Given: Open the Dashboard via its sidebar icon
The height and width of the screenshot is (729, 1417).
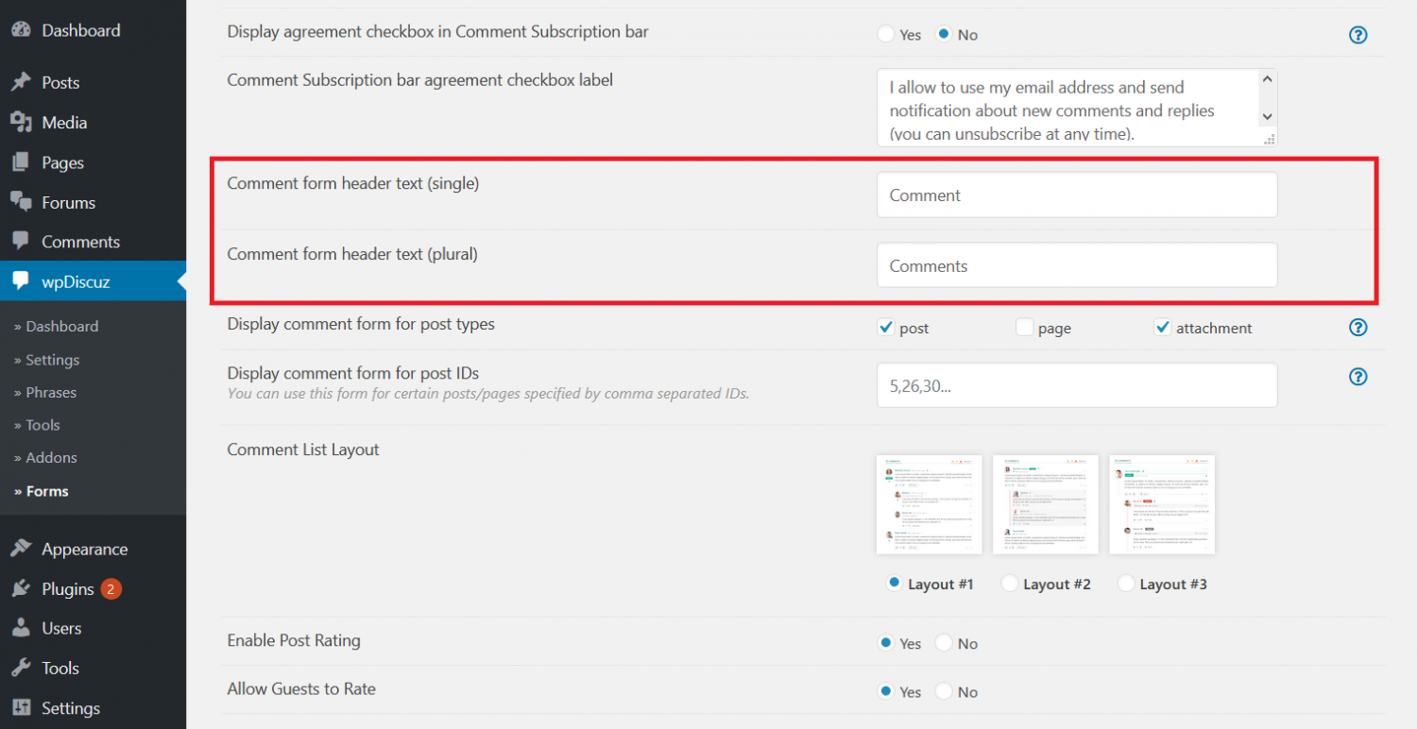Looking at the screenshot, I should click(21, 29).
